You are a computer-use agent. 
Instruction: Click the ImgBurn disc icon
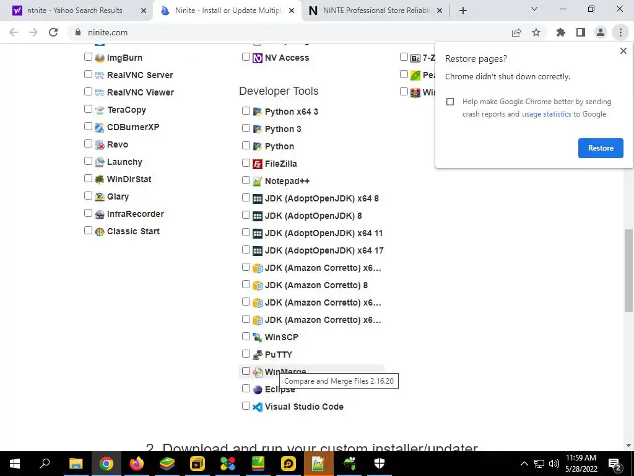pyautogui.click(x=100, y=58)
